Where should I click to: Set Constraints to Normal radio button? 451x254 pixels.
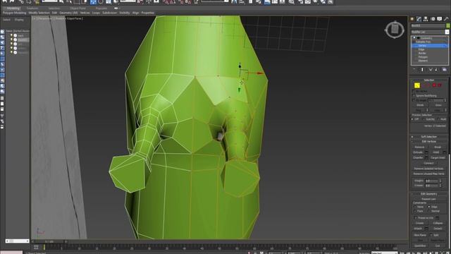[x=429, y=211]
